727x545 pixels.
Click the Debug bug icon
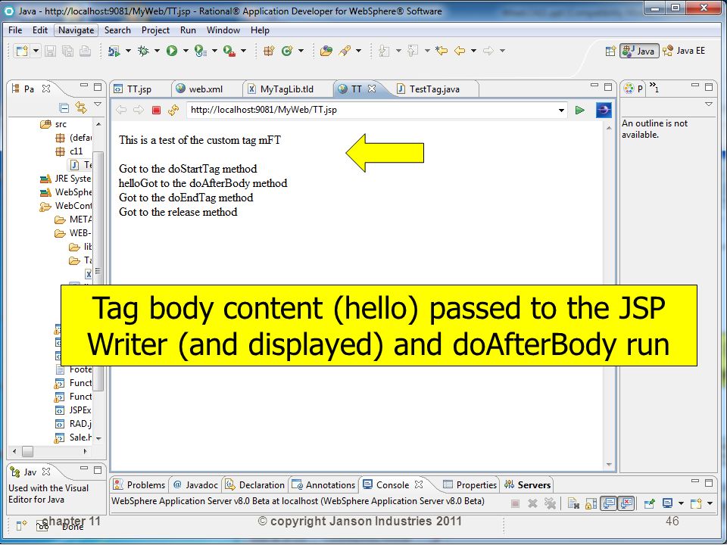143,51
